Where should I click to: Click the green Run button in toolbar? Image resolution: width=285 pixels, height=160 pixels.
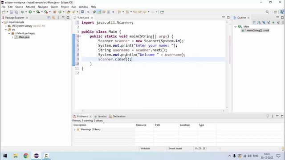tap(30, 12)
